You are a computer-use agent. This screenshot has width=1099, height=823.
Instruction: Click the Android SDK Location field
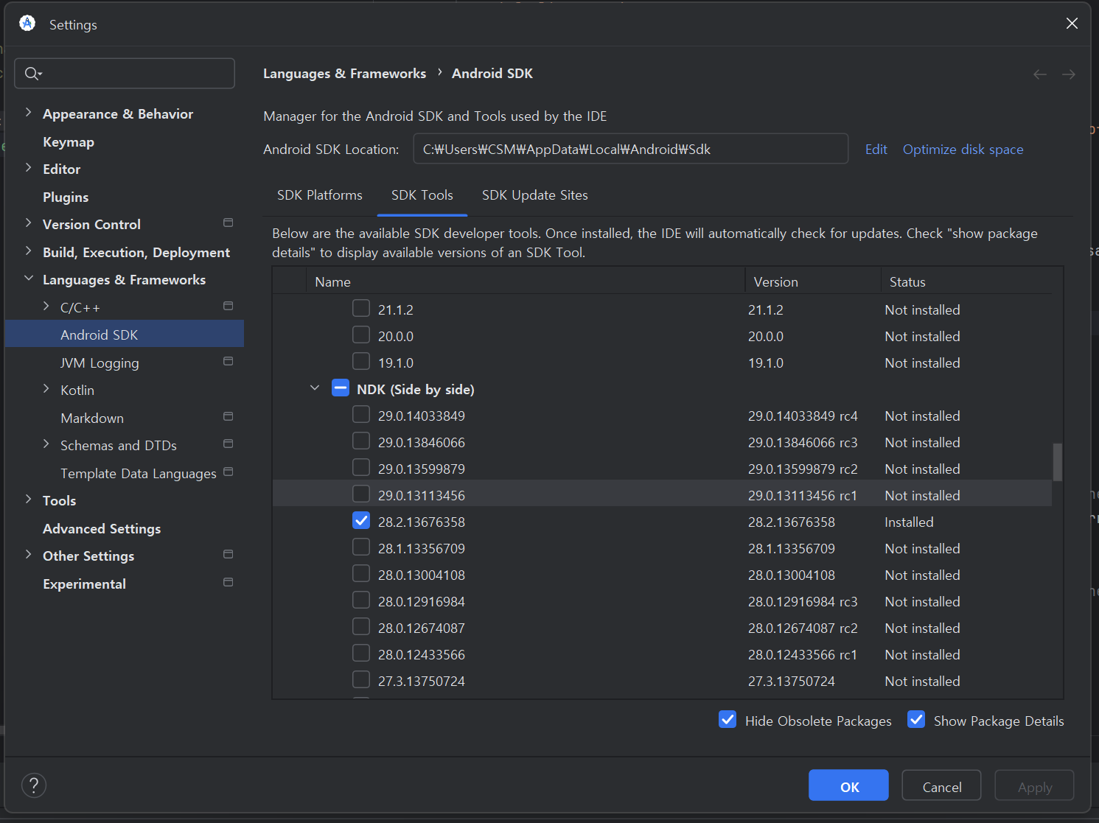click(x=631, y=149)
